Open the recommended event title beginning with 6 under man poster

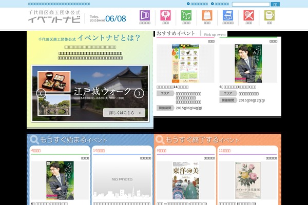click(x=238, y=87)
